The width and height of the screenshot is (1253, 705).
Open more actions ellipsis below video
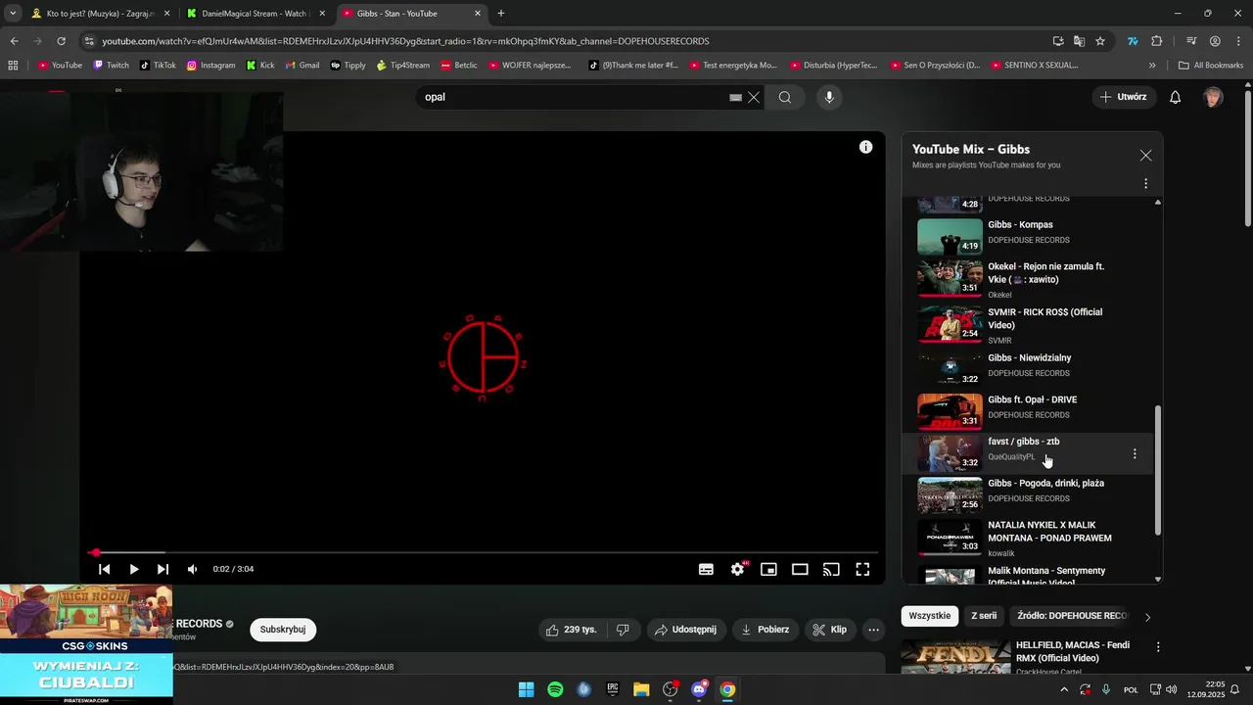point(874,630)
